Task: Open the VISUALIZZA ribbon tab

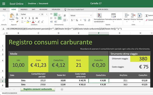Action: pyautogui.click(x=56, y=9)
